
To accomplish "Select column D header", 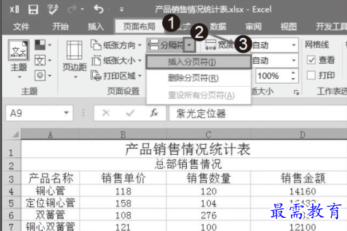I will [x=299, y=134].
